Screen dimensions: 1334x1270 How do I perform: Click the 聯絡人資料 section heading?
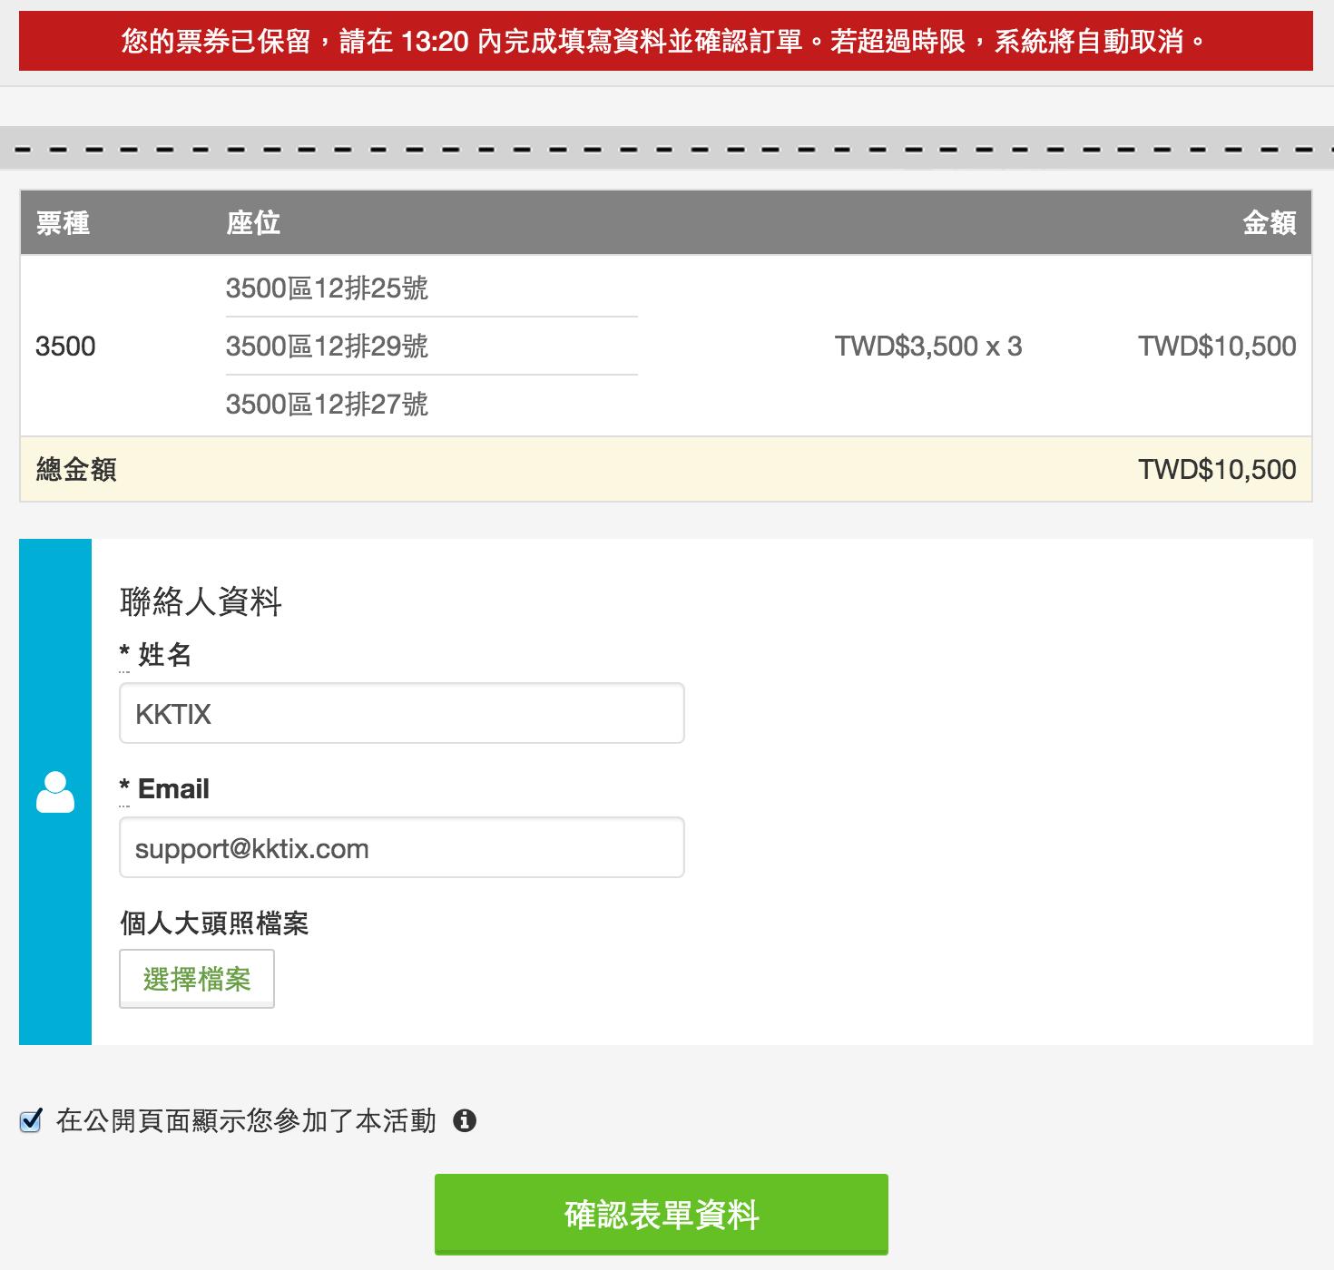(x=200, y=601)
